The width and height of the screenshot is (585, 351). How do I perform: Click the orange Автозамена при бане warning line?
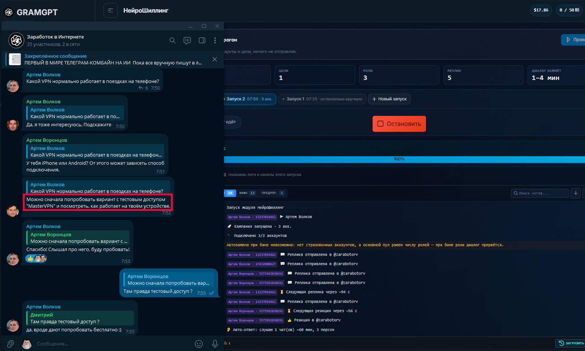(x=365, y=245)
